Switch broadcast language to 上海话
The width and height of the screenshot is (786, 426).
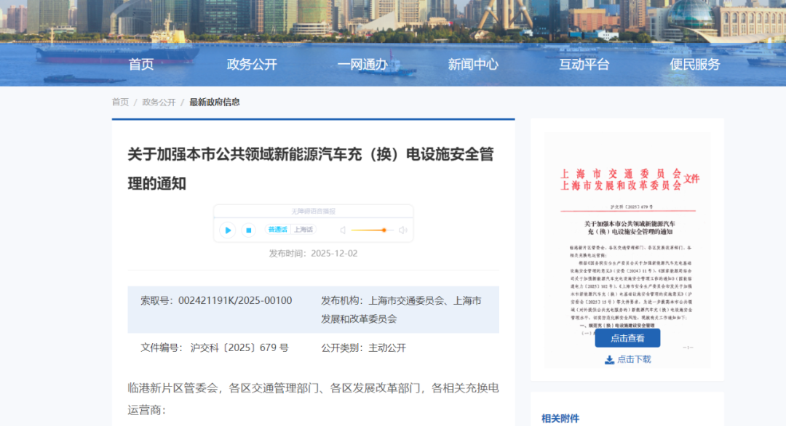(303, 230)
